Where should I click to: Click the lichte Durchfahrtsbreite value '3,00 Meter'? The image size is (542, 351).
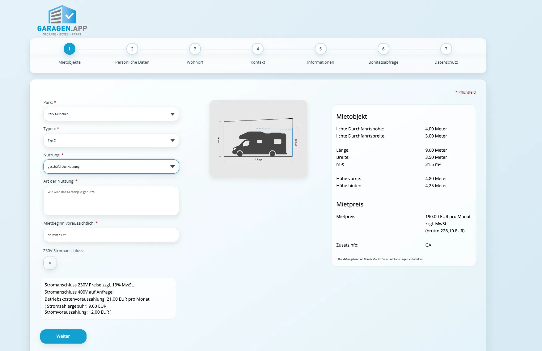coord(436,136)
